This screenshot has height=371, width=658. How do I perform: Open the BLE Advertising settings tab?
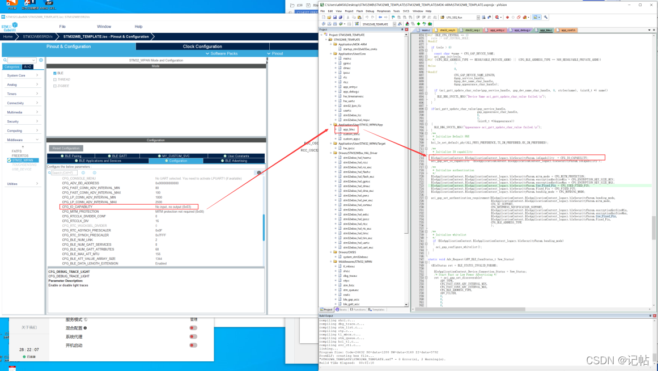pos(236,161)
